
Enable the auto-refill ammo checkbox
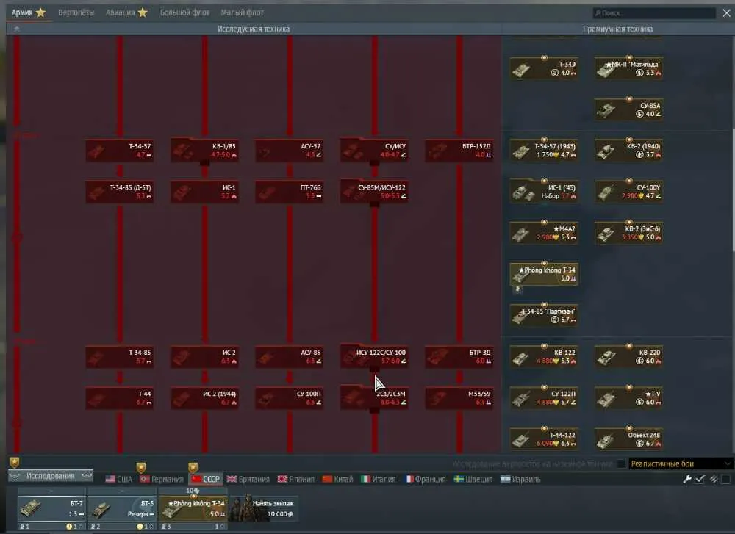point(725,479)
